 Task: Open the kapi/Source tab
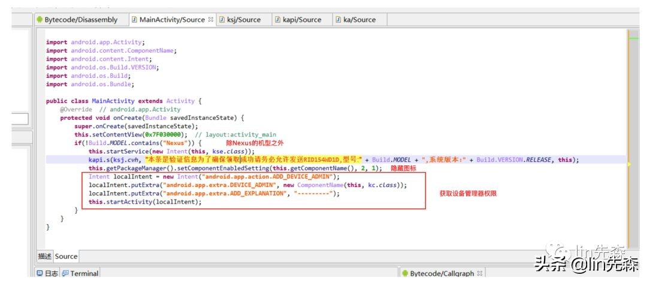pyautogui.click(x=301, y=20)
